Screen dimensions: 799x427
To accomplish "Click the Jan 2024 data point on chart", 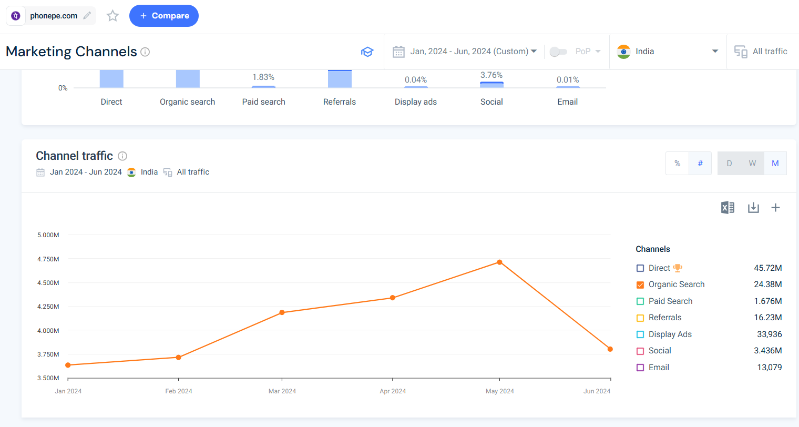I will click(x=68, y=365).
